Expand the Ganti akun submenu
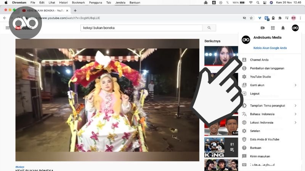305x171 pixels. point(295,85)
